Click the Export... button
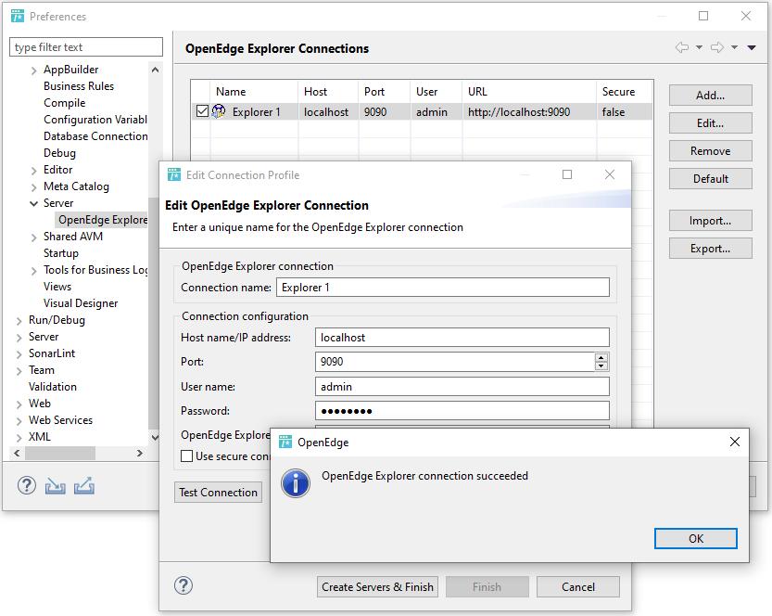 point(711,249)
